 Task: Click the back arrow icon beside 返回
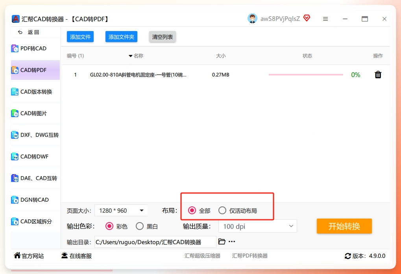[20, 32]
